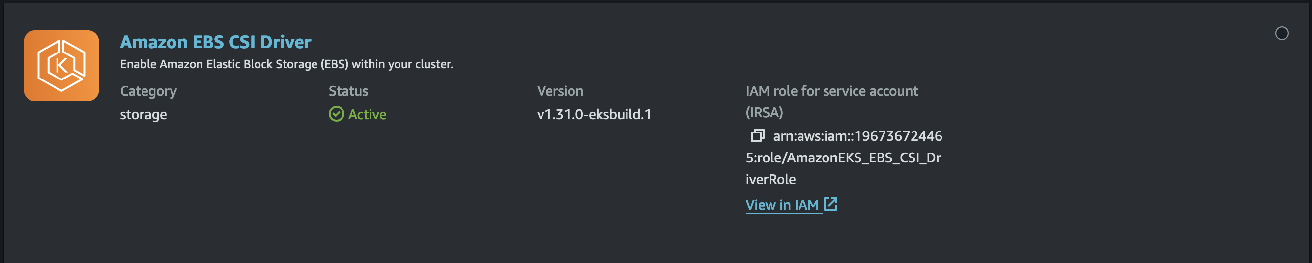The height and width of the screenshot is (263, 1312).
Task: Open the Amazon EBS CSI Driver link
Action: [x=215, y=42]
